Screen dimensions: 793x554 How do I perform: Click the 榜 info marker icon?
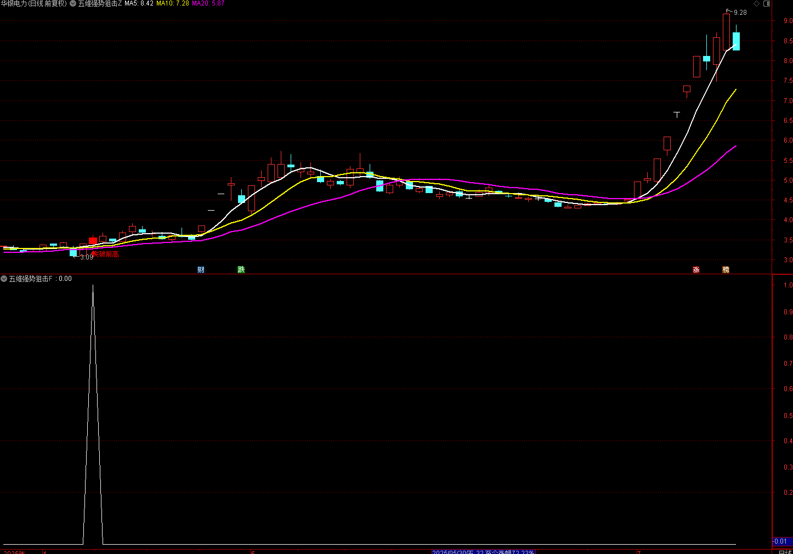click(726, 269)
